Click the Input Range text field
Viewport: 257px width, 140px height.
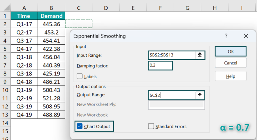[172, 55]
